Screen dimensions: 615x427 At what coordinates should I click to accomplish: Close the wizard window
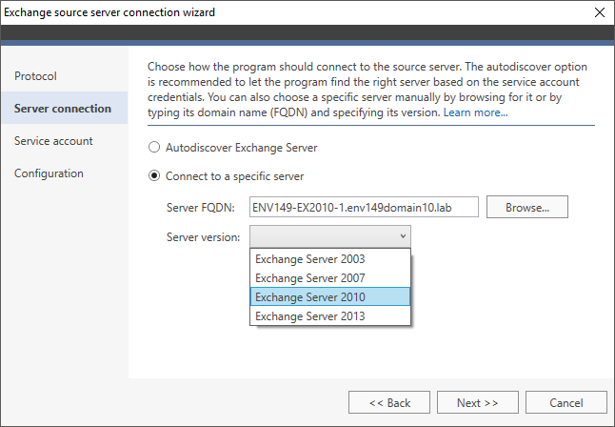pos(600,12)
